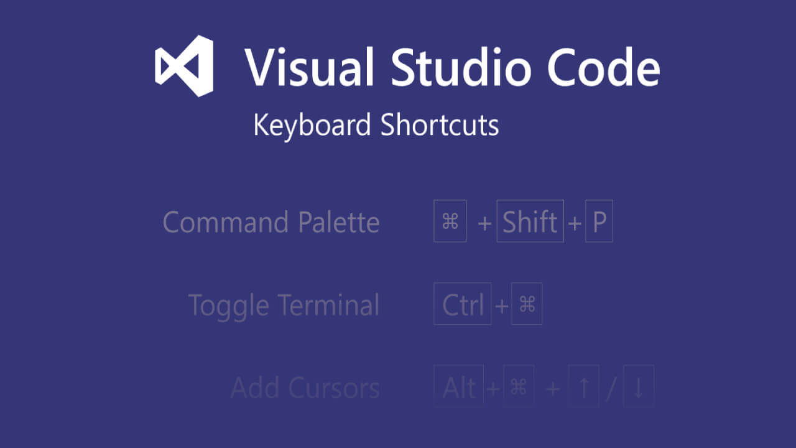796x448 pixels.
Task: Click the Add Cursors label
Action: point(305,388)
